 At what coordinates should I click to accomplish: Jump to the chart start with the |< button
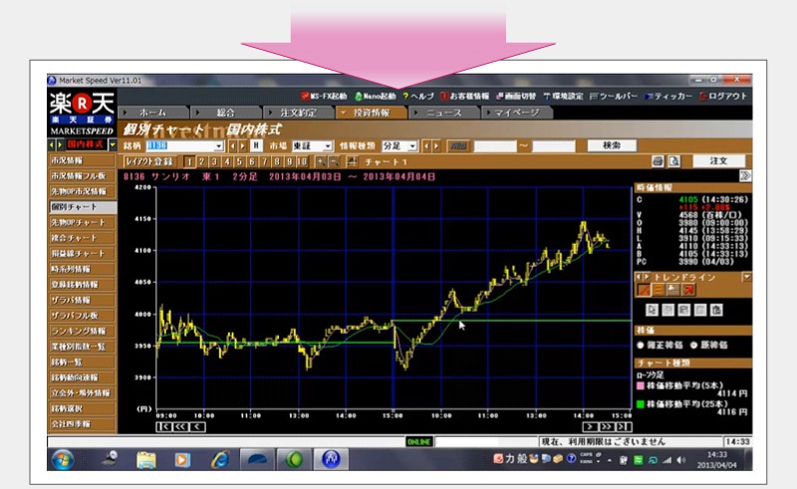(163, 427)
